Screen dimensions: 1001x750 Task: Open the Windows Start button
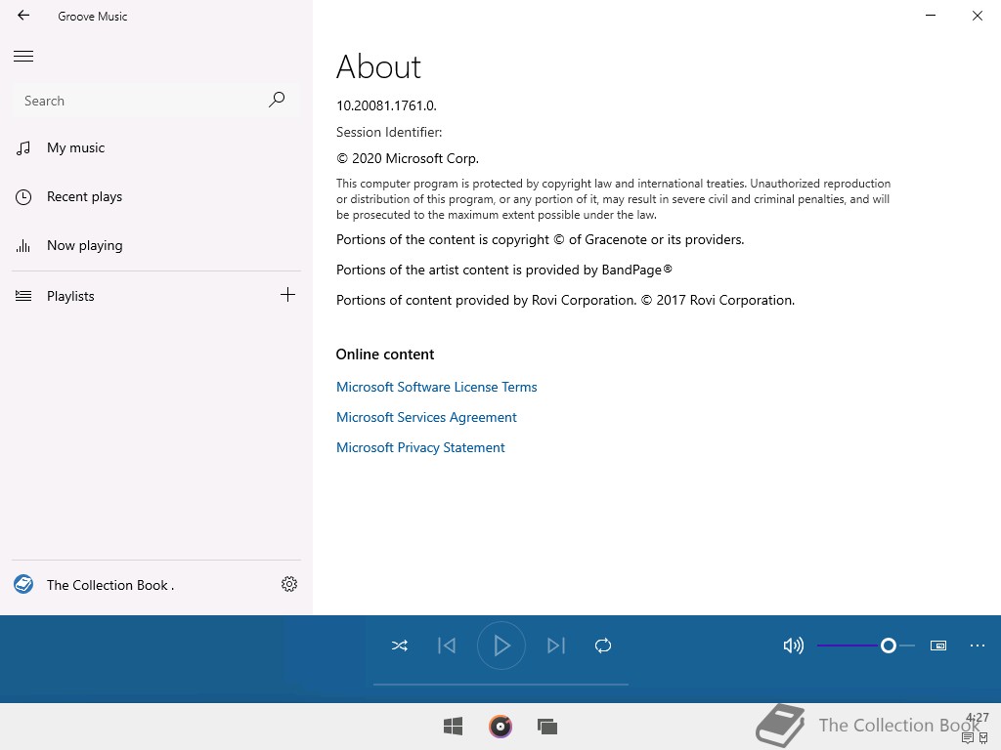tap(454, 727)
